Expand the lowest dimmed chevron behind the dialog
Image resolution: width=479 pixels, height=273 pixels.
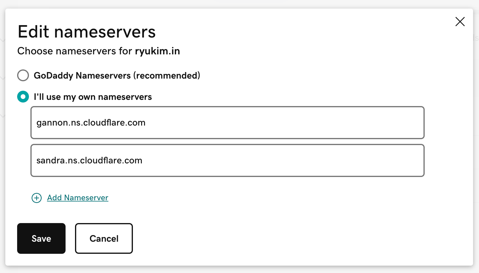coord(3,116)
